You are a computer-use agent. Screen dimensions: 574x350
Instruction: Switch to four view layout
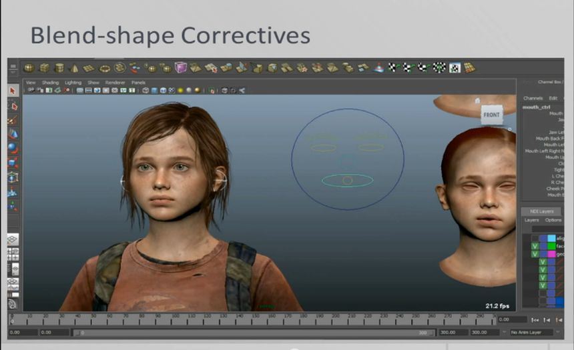tap(13, 254)
